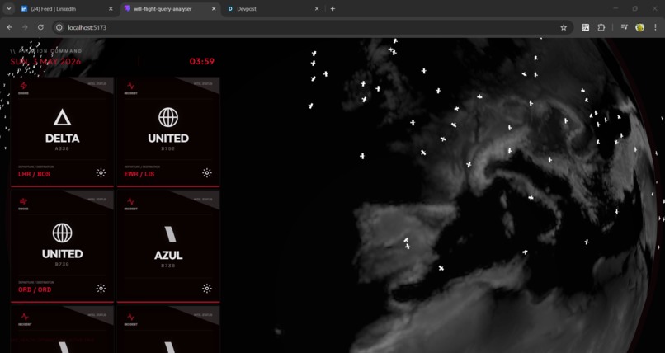This screenshot has height=353, width=665.
Task: Click the 03:59 clock readout
Action: (202, 62)
